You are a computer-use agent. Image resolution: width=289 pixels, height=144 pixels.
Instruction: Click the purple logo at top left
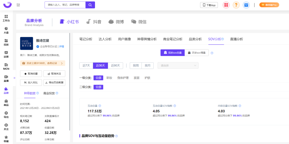[7, 5]
